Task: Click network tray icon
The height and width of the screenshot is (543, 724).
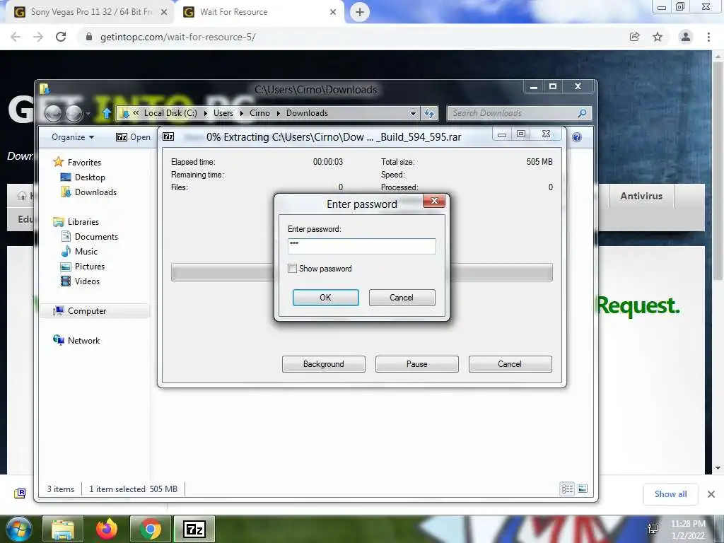Action: [653, 529]
